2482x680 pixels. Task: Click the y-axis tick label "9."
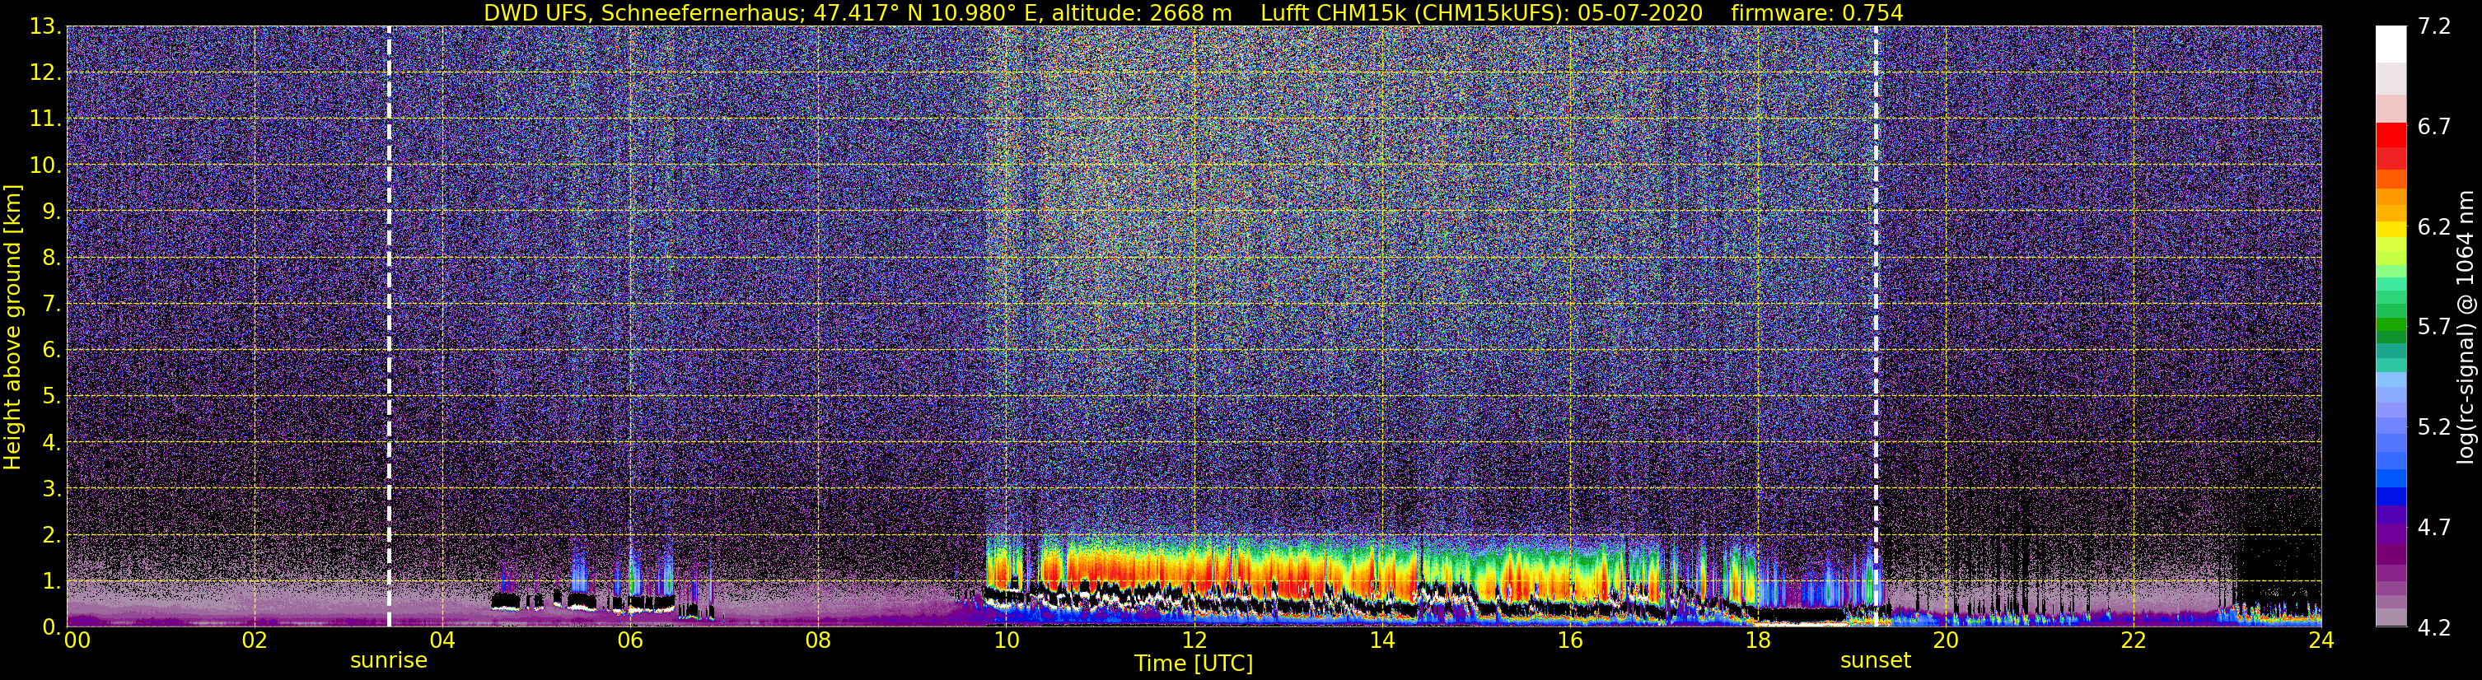coord(51,212)
